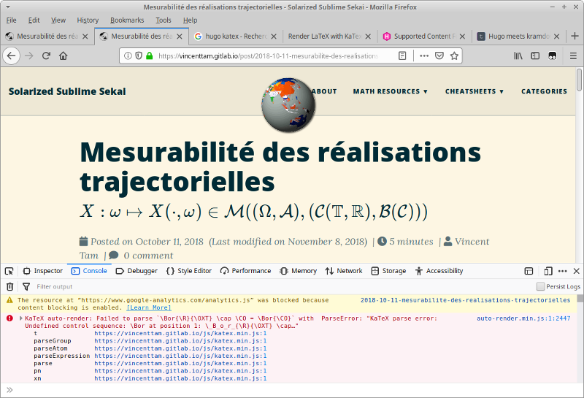Open Reader View in the address bar
The height and width of the screenshot is (398, 584).
pyautogui.click(x=402, y=56)
